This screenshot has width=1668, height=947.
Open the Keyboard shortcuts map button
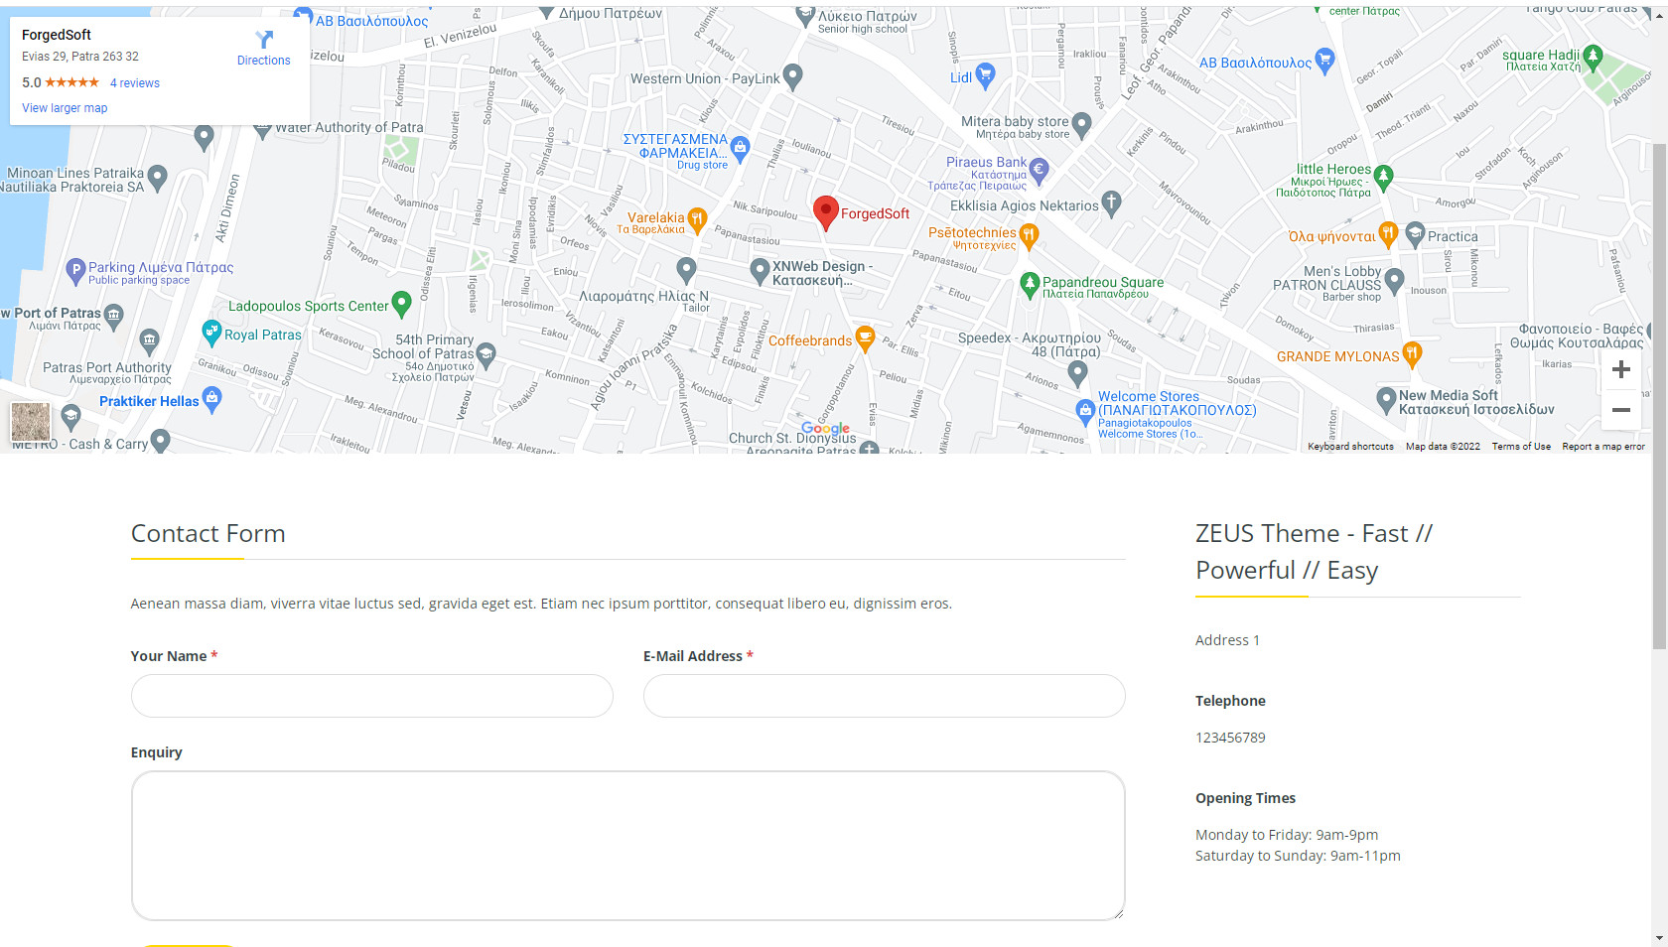tap(1350, 447)
